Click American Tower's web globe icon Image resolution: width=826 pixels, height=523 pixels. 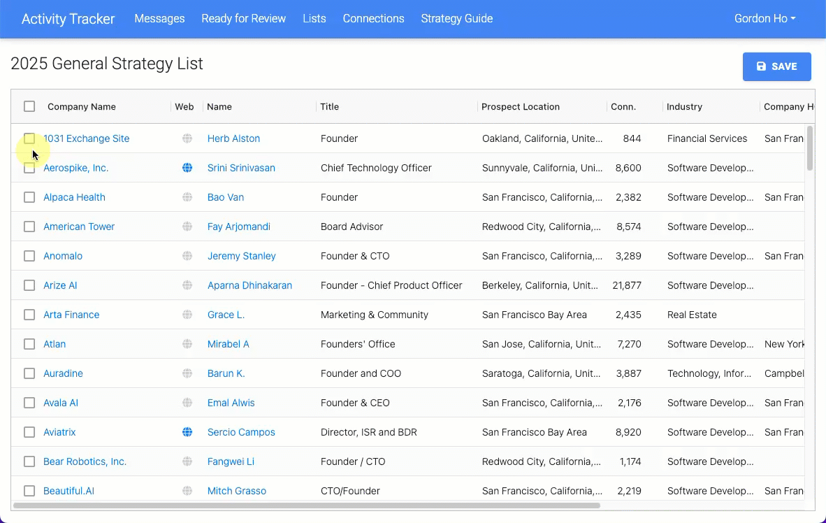click(187, 227)
